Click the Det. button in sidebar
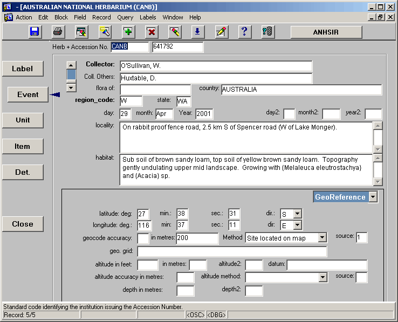 click(23, 172)
